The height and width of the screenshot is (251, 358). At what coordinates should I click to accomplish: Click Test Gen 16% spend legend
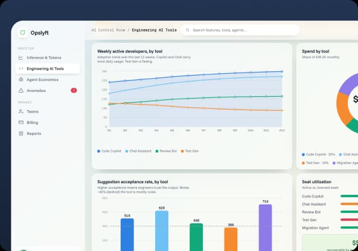315,163
